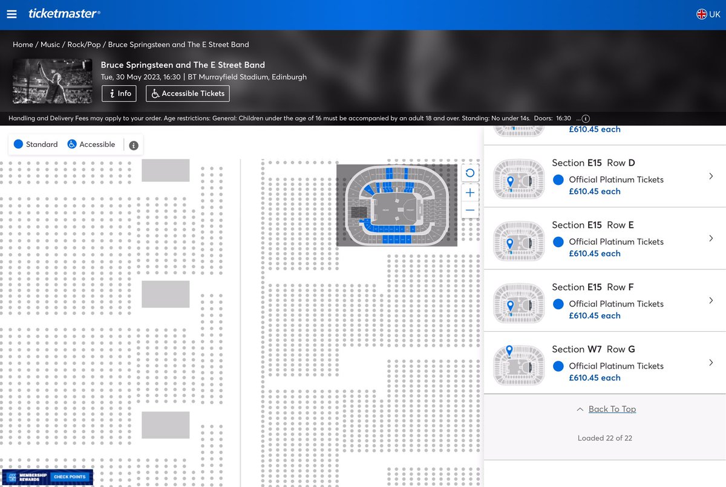Click Row F Official Platinum Tickets label
This screenshot has width=726, height=487.
[x=616, y=304]
